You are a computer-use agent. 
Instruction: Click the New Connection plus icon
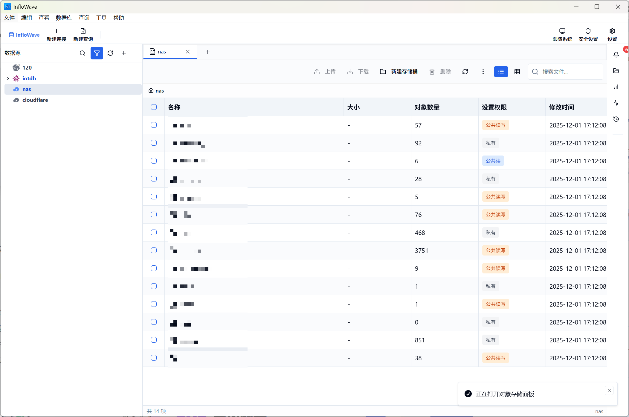click(x=57, y=31)
